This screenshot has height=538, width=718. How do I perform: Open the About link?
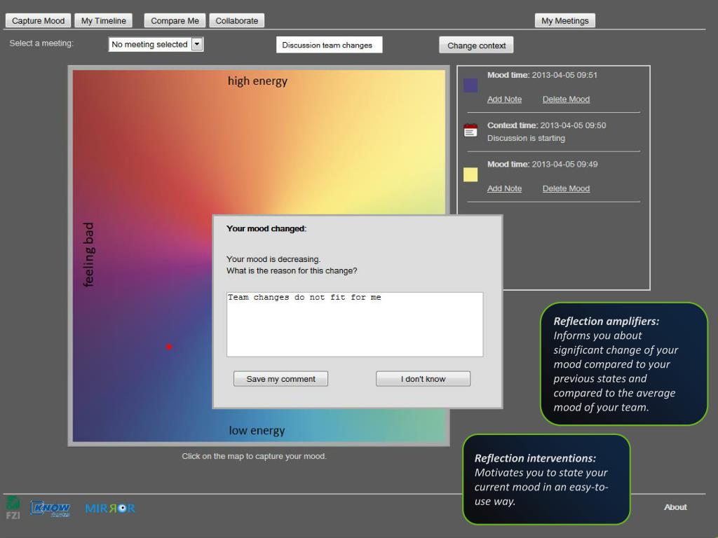tap(675, 507)
